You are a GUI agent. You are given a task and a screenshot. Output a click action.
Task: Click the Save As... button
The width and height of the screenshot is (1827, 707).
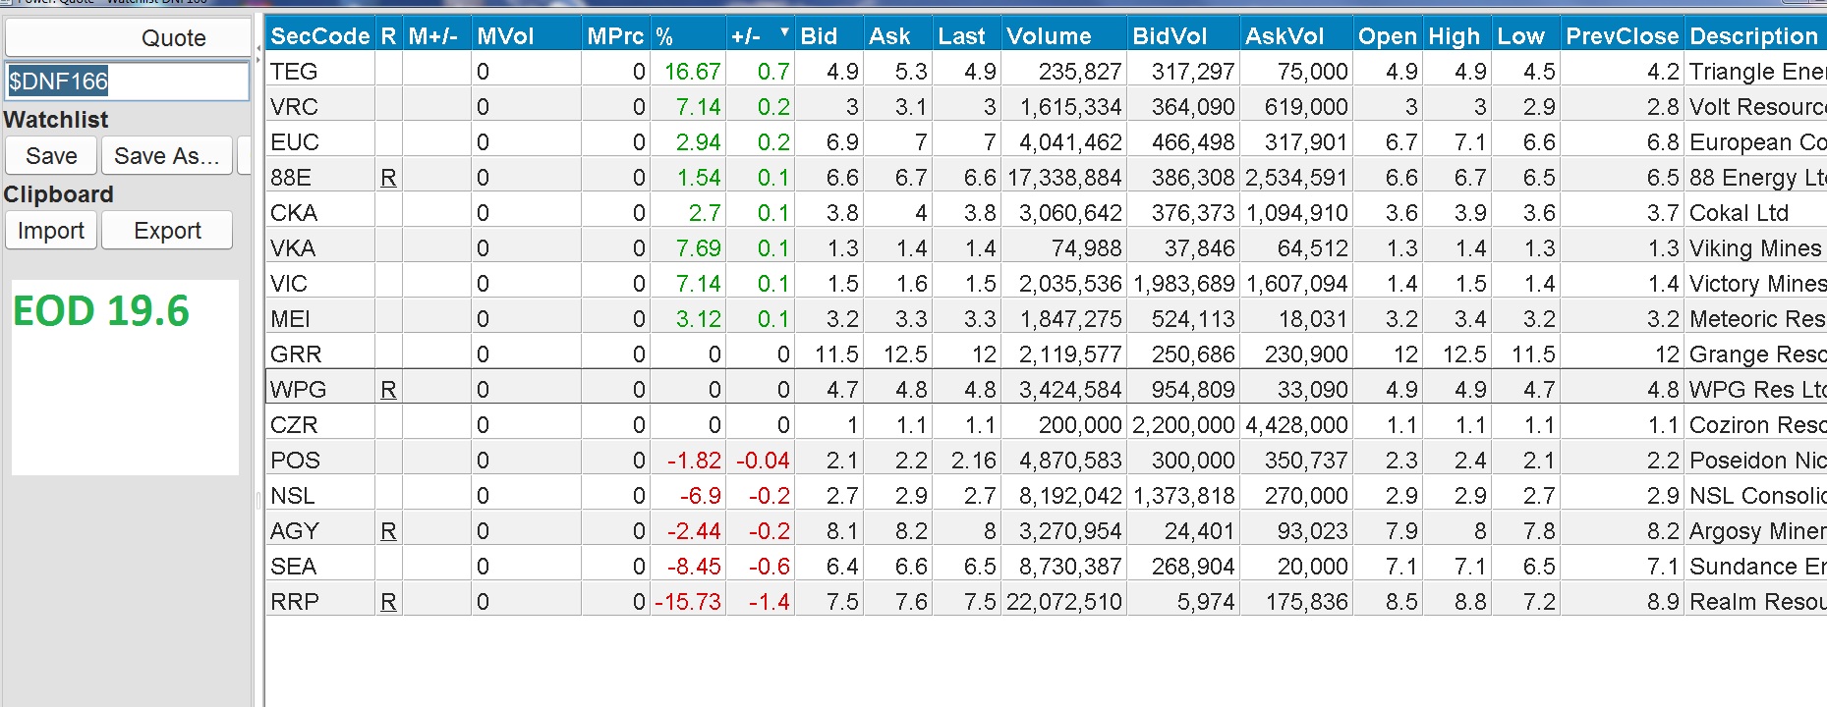(167, 156)
